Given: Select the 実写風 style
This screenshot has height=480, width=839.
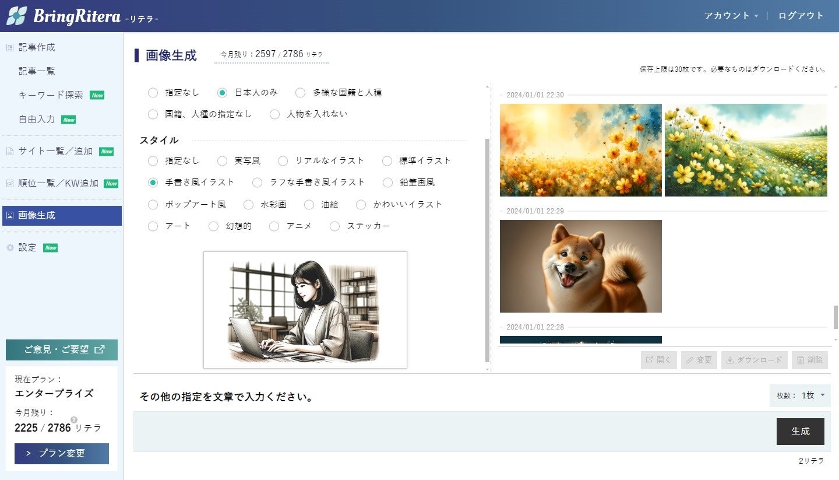Looking at the screenshot, I should coord(222,161).
